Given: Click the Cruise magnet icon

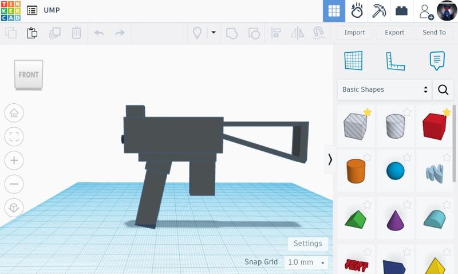Looking at the screenshot, I should [319, 33].
